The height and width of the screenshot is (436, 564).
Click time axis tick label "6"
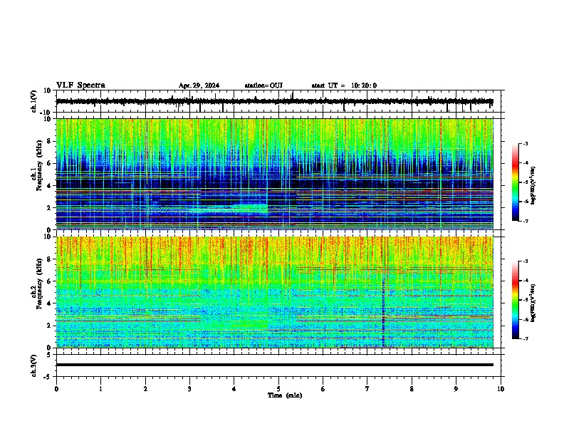[323, 389]
